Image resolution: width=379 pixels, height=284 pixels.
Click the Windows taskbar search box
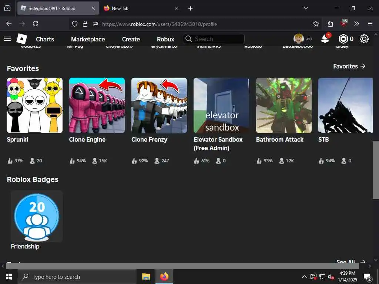[77, 277]
